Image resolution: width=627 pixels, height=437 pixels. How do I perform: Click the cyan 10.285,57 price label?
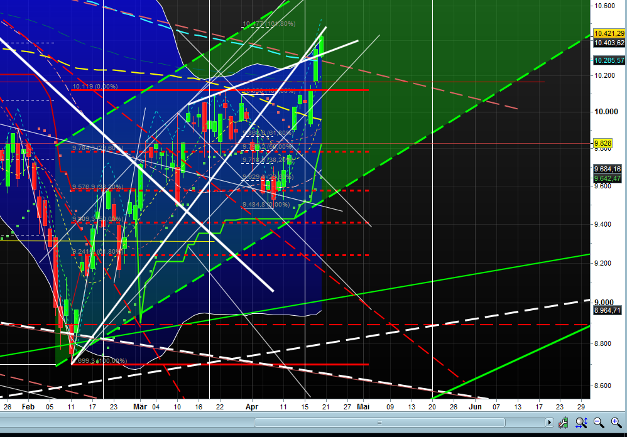point(609,60)
